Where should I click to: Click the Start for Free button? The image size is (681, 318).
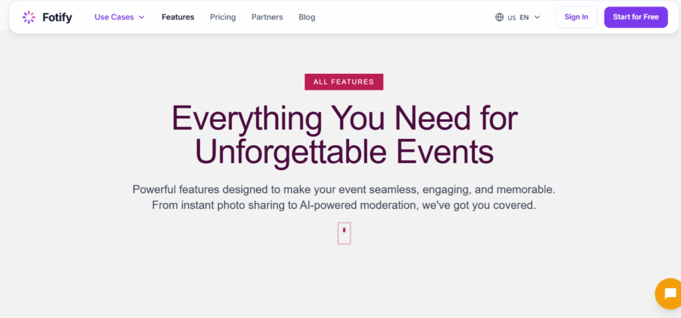tap(636, 17)
